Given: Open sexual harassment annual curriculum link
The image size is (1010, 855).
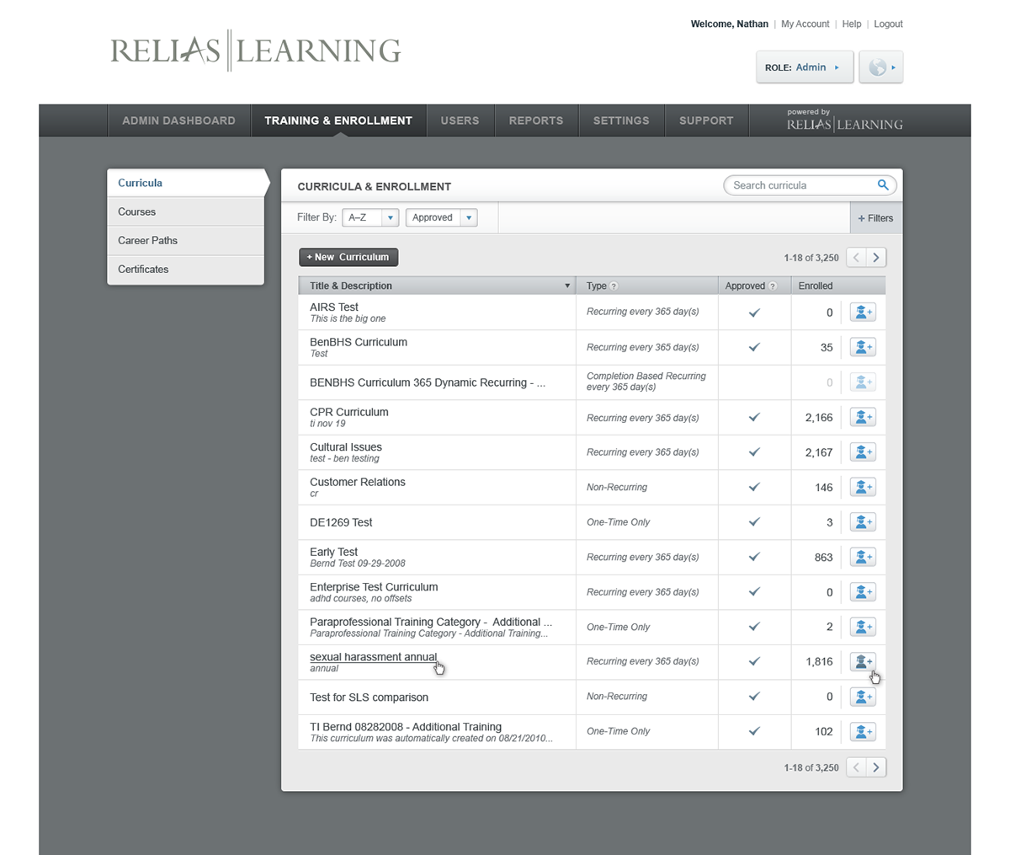Looking at the screenshot, I should [x=373, y=657].
